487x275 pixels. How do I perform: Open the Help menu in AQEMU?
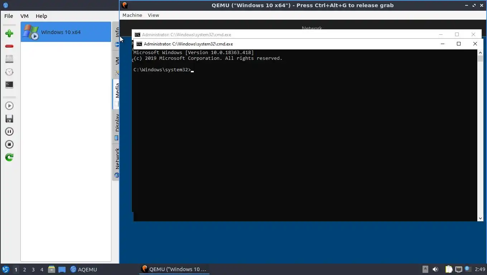[x=41, y=16]
